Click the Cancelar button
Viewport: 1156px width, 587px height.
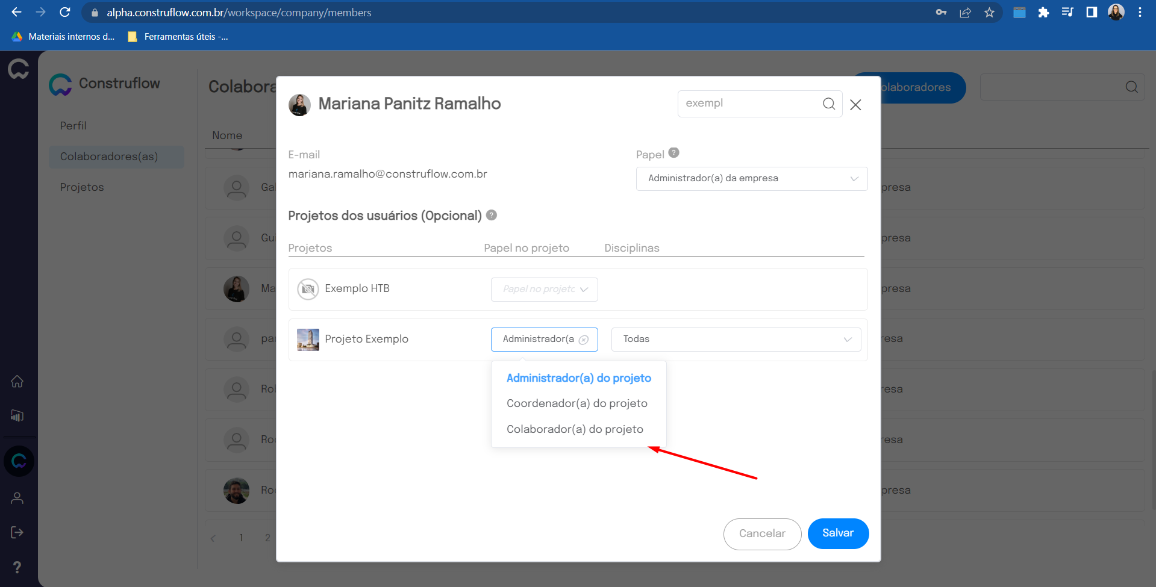[x=762, y=533]
